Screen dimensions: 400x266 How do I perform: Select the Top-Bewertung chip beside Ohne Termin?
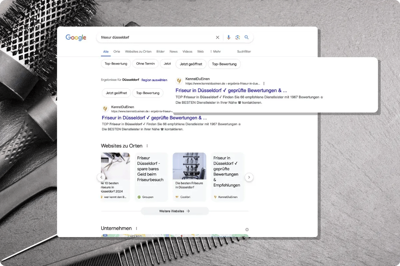pyautogui.click(x=116, y=64)
